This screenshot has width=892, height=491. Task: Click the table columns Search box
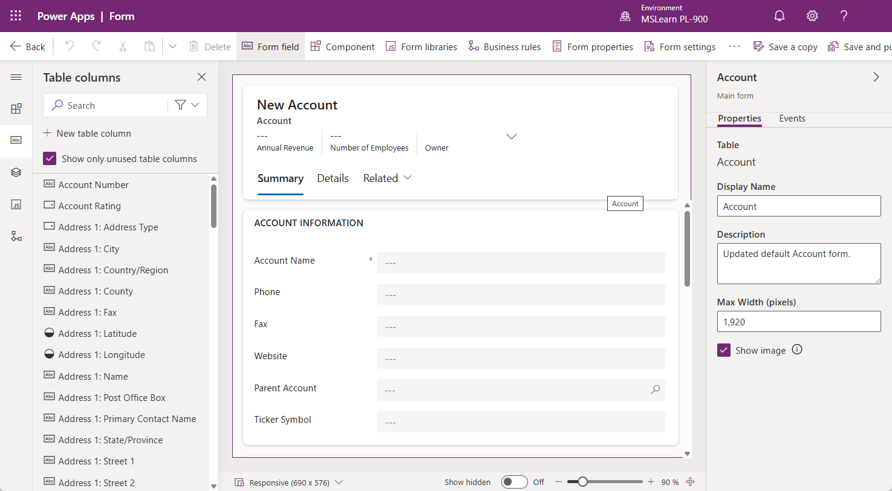point(106,105)
